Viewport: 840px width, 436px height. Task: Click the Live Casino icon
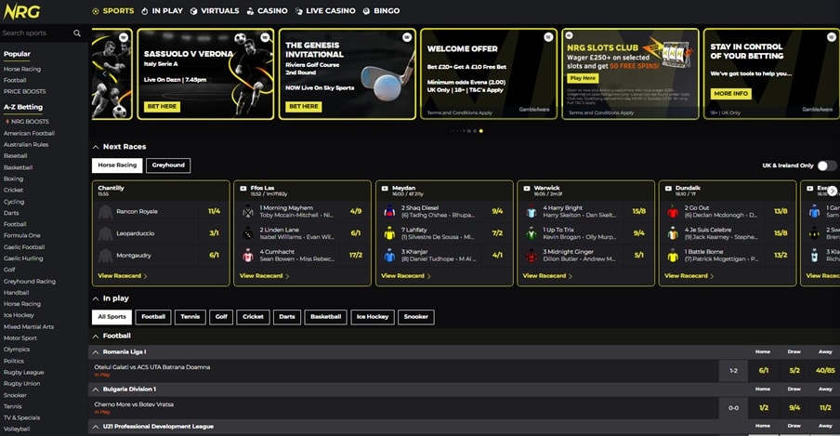(x=299, y=11)
